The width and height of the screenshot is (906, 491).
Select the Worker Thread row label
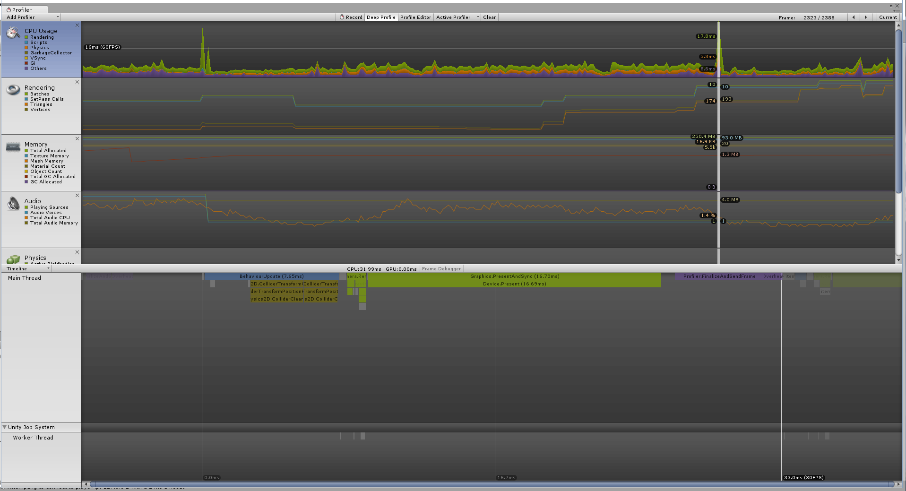click(33, 438)
